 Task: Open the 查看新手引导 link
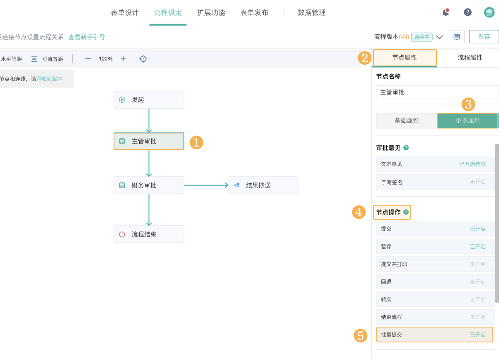pos(87,37)
